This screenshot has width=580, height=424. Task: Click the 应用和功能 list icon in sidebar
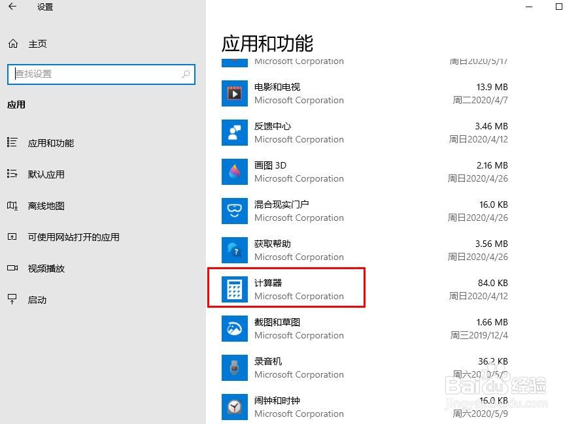click(x=12, y=142)
